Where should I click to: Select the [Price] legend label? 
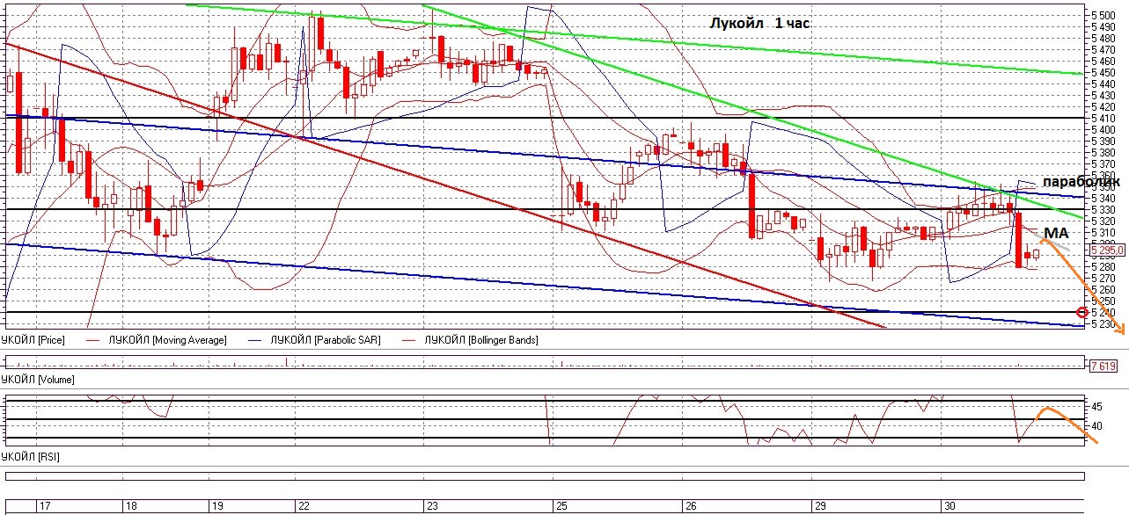(33, 339)
